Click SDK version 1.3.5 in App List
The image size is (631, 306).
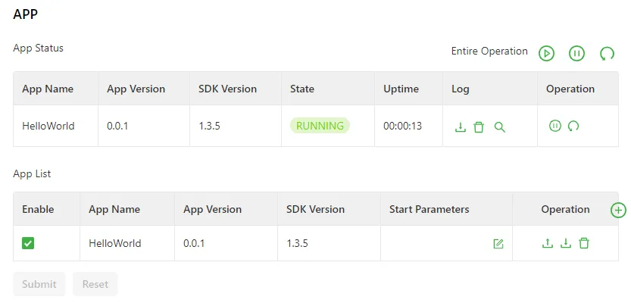point(298,244)
